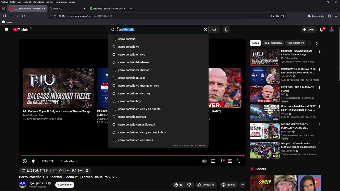340x191 pixels.
Task: Select suggestion 'cerro porteño vs'
Action: pyautogui.click(x=158, y=47)
